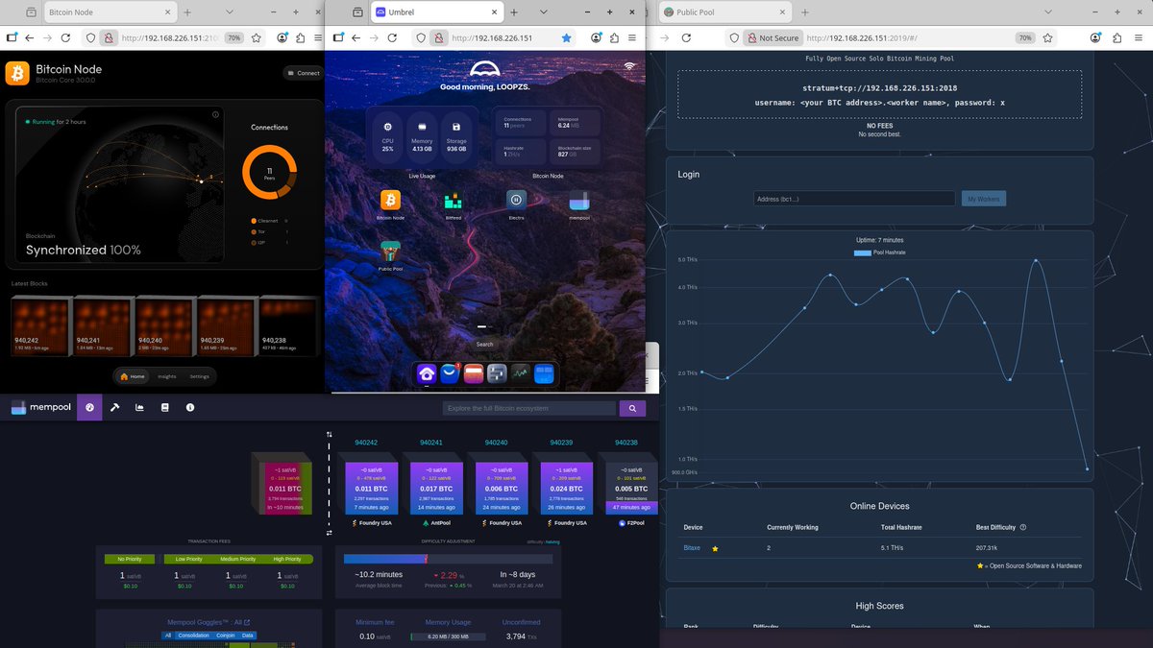Select the statistics graph icon in mempool toolbar
The height and width of the screenshot is (648, 1153).
click(139, 407)
